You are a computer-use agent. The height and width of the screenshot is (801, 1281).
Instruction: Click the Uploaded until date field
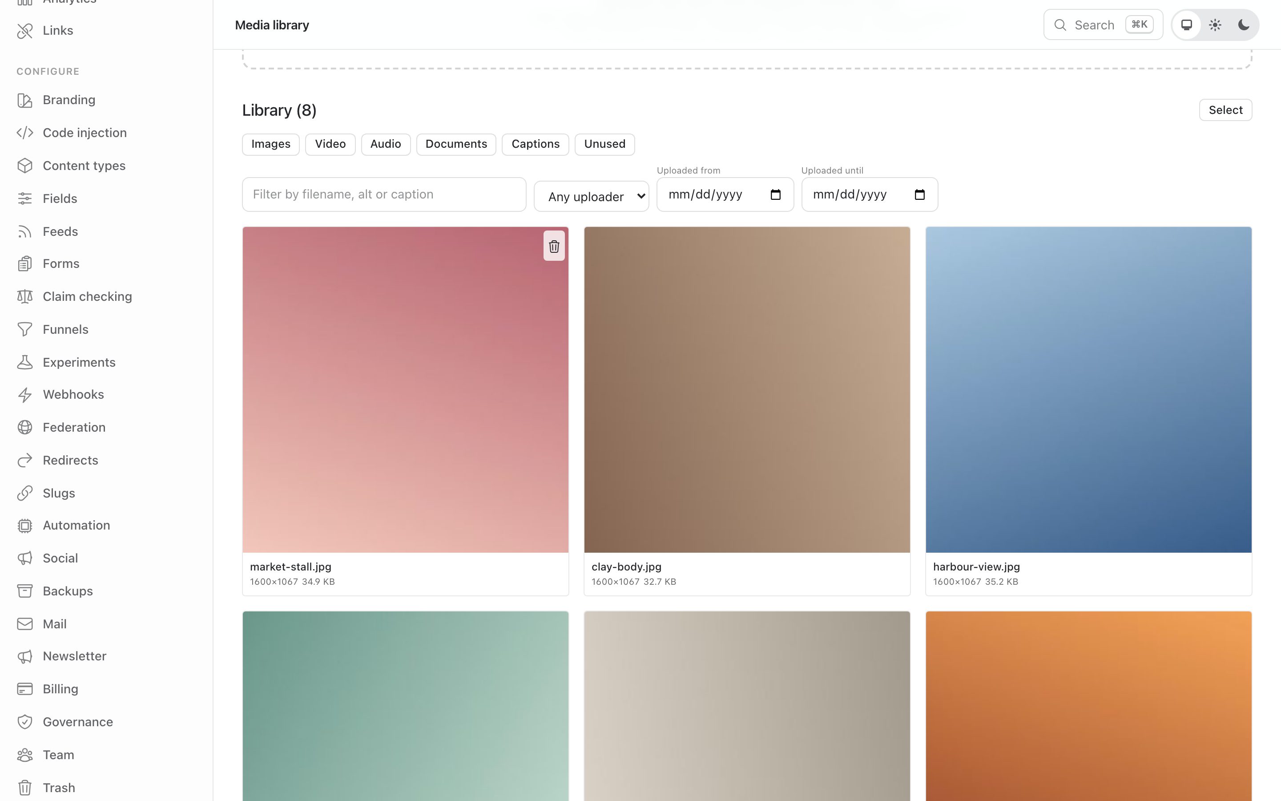pos(870,194)
